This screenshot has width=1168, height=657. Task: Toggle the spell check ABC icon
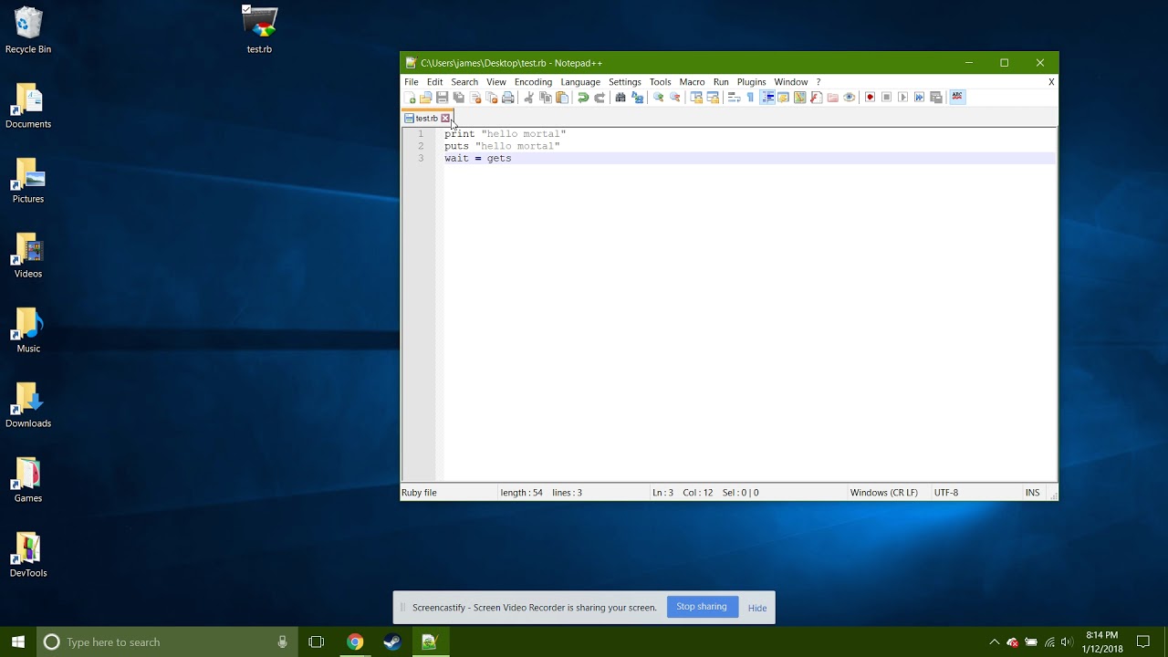[x=957, y=97]
